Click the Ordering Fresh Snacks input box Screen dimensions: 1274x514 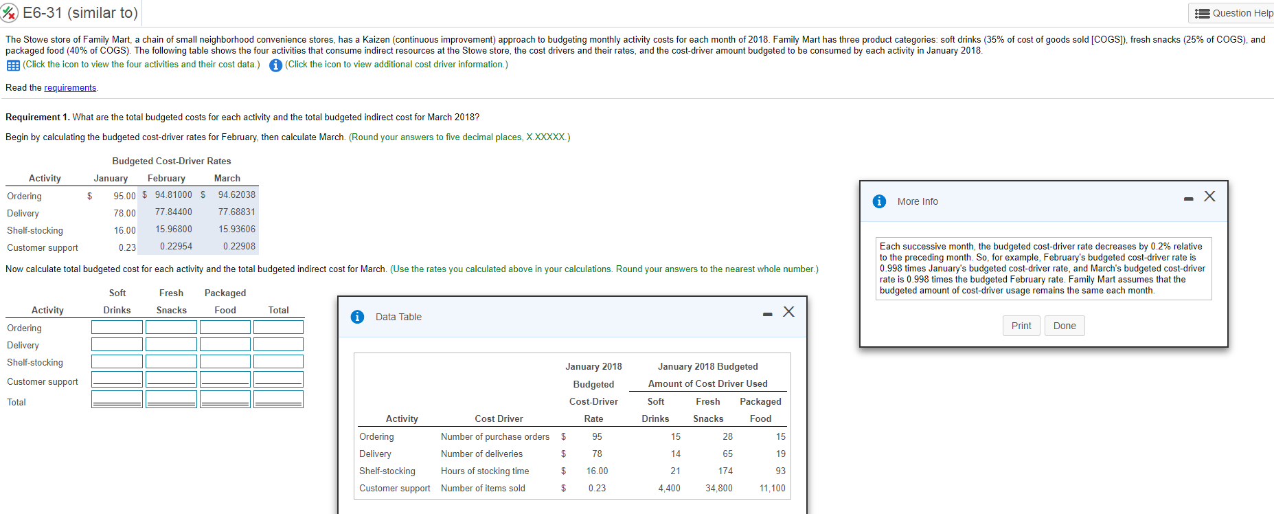point(171,327)
